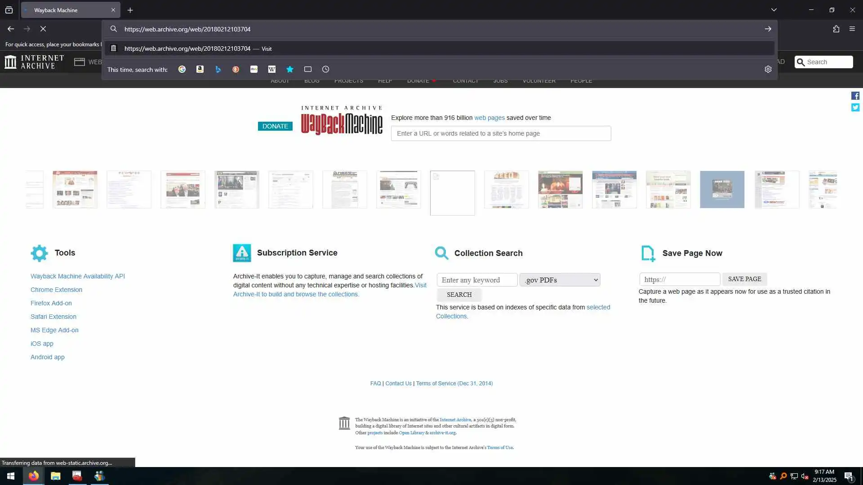This screenshot has height=485, width=863.
Task: Search history using the clock icon
Action: [326, 69]
